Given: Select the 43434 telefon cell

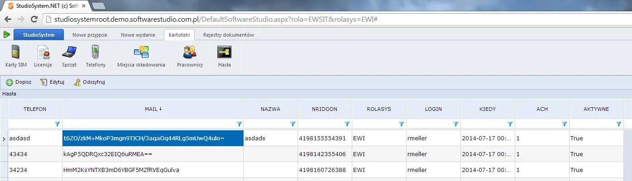Looking at the screenshot, I should point(35,154).
